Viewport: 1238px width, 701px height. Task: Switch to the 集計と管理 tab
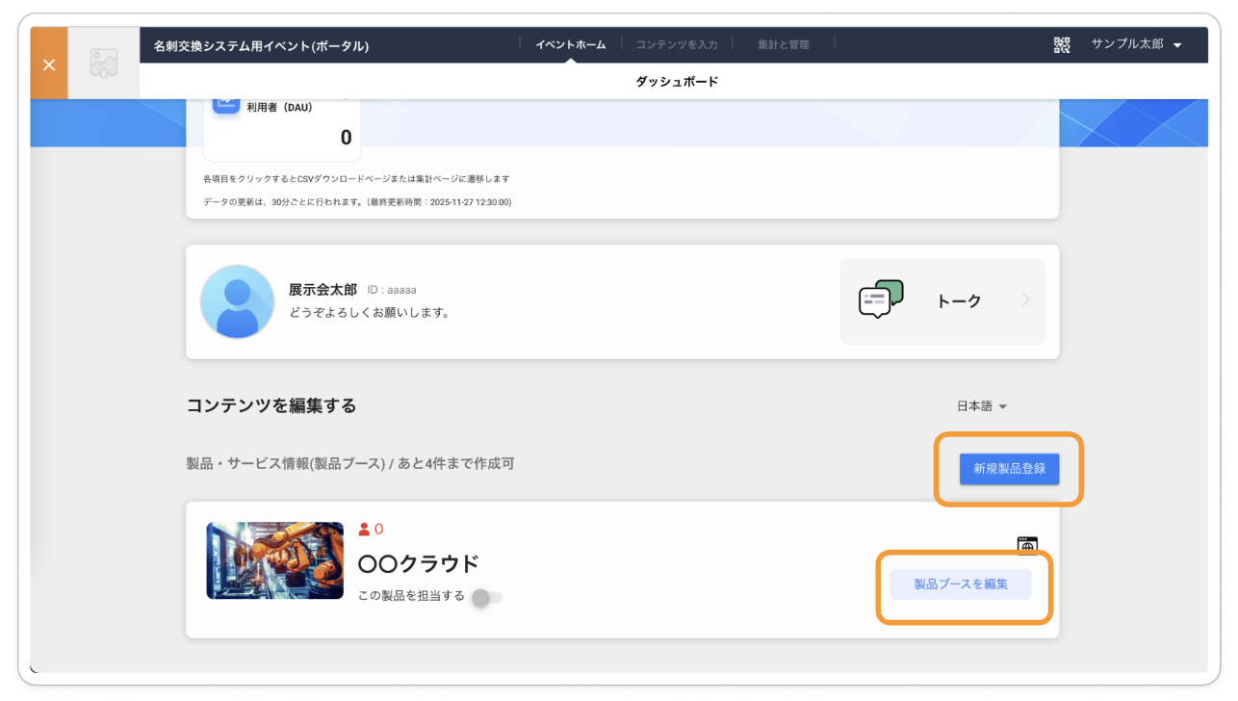coord(783,44)
